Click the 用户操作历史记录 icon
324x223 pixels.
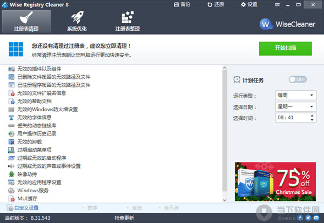point(11,134)
